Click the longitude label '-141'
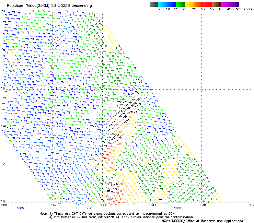The width and height of the screenshot is (254, 223). [x=152, y=205]
